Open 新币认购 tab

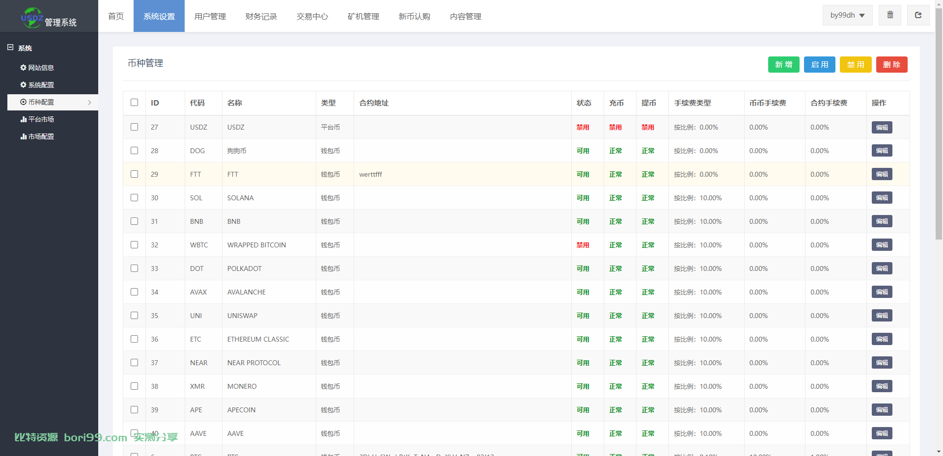(415, 16)
